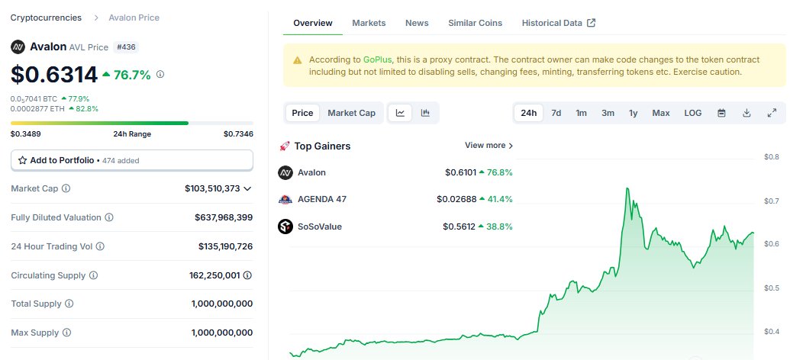
Task: Click the price chart peak near $0.7
Action: click(627, 189)
